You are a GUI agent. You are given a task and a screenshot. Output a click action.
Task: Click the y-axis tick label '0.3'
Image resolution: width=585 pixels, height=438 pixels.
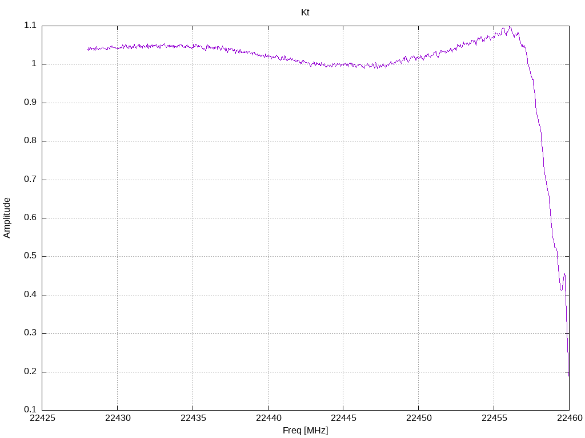click(x=30, y=333)
